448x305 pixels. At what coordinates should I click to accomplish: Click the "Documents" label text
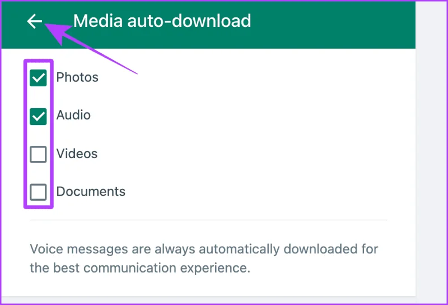pos(91,191)
